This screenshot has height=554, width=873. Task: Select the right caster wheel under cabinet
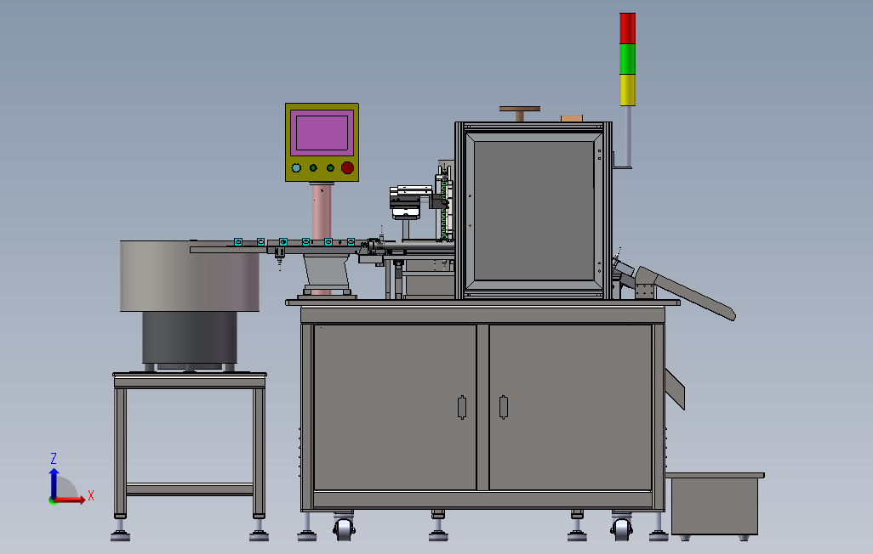pyautogui.click(x=621, y=529)
